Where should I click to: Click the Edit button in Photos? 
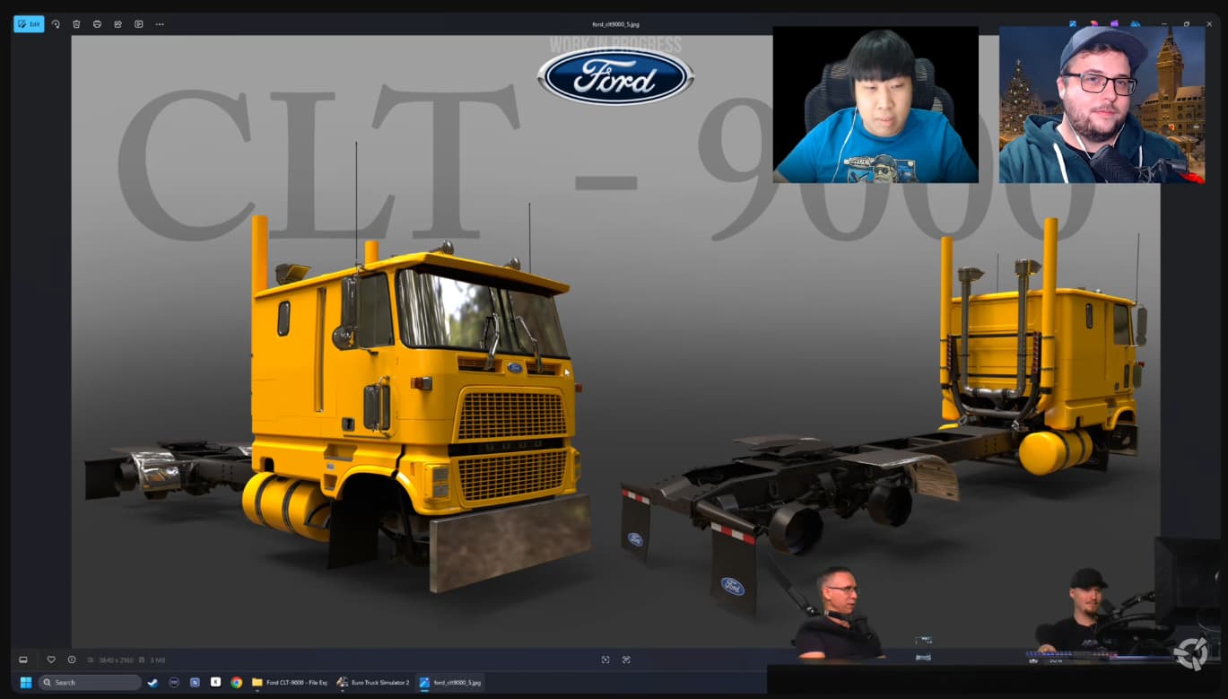pos(29,24)
